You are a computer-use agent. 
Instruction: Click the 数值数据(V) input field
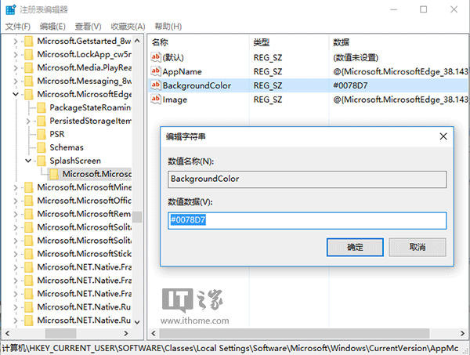click(307, 220)
